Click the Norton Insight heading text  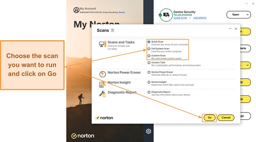click(x=119, y=82)
